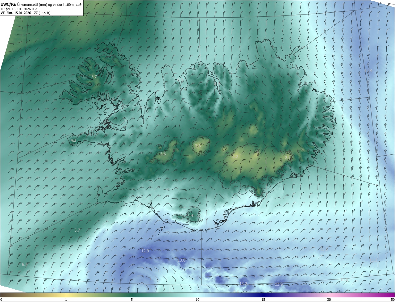Viewport: 395px width, 302px height.
Task: Click the 6.5 value label over the ocean
Action: (x=25, y=264)
